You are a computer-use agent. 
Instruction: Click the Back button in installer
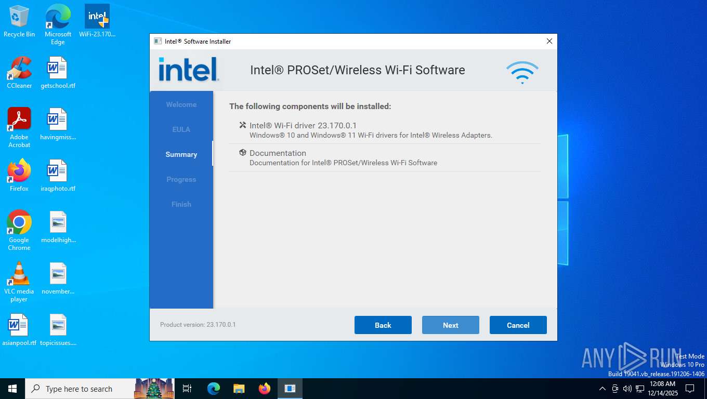(x=383, y=325)
